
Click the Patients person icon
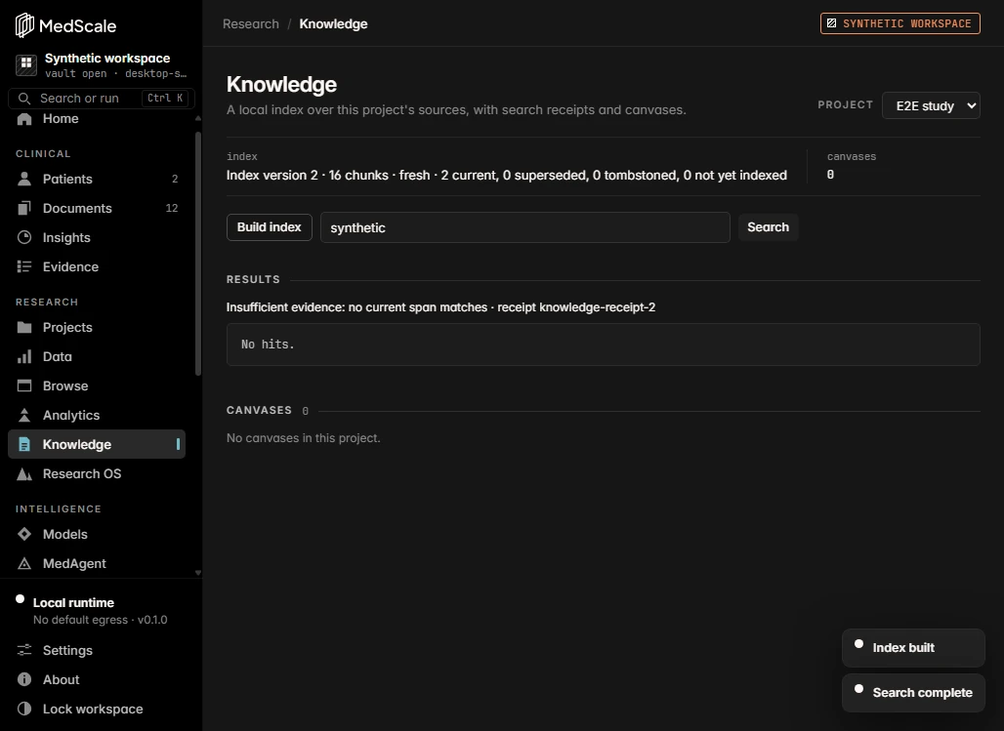click(x=24, y=180)
